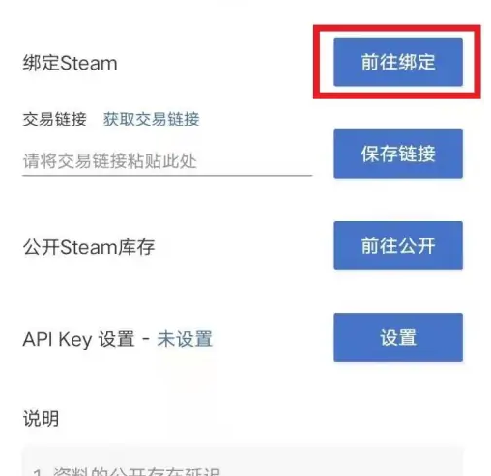The width and height of the screenshot is (491, 476).
Task: Click the word Steam in 公开Steam库存
Action: pos(88,247)
